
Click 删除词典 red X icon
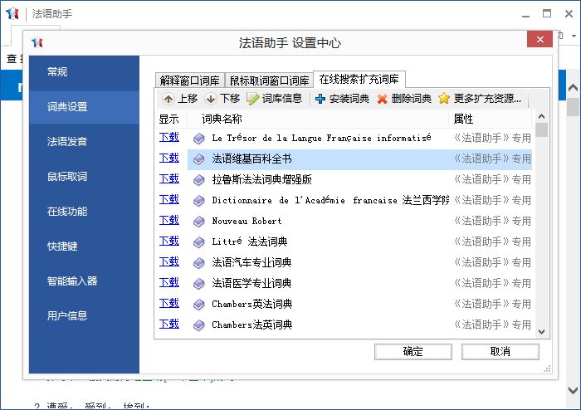(x=383, y=99)
